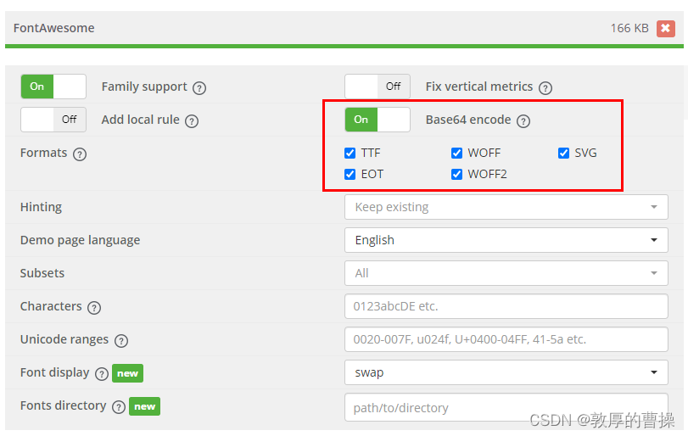The height and width of the screenshot is (436, 688).
Task: Open help icon next to Formats
Action: (x=80, y=154)
